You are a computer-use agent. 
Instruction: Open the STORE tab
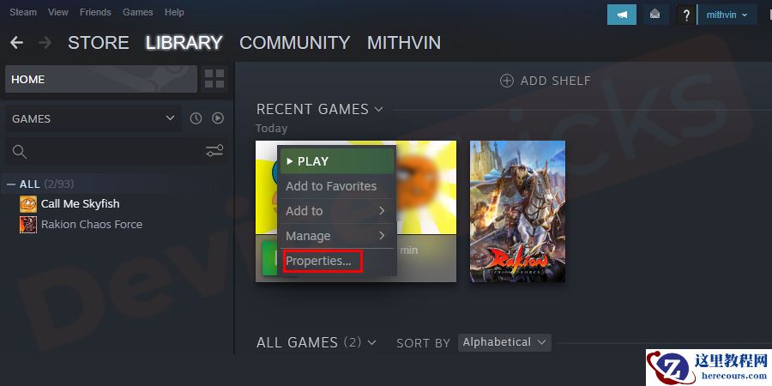pos(99,43)
